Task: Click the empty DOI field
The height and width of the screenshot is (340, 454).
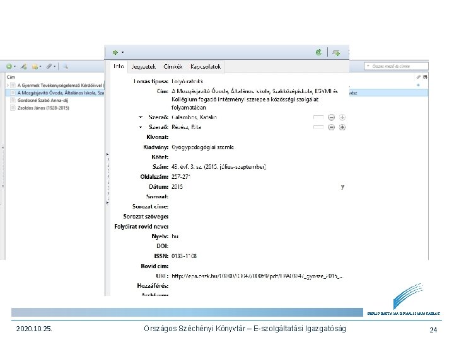Action: [x=258, y=246]
